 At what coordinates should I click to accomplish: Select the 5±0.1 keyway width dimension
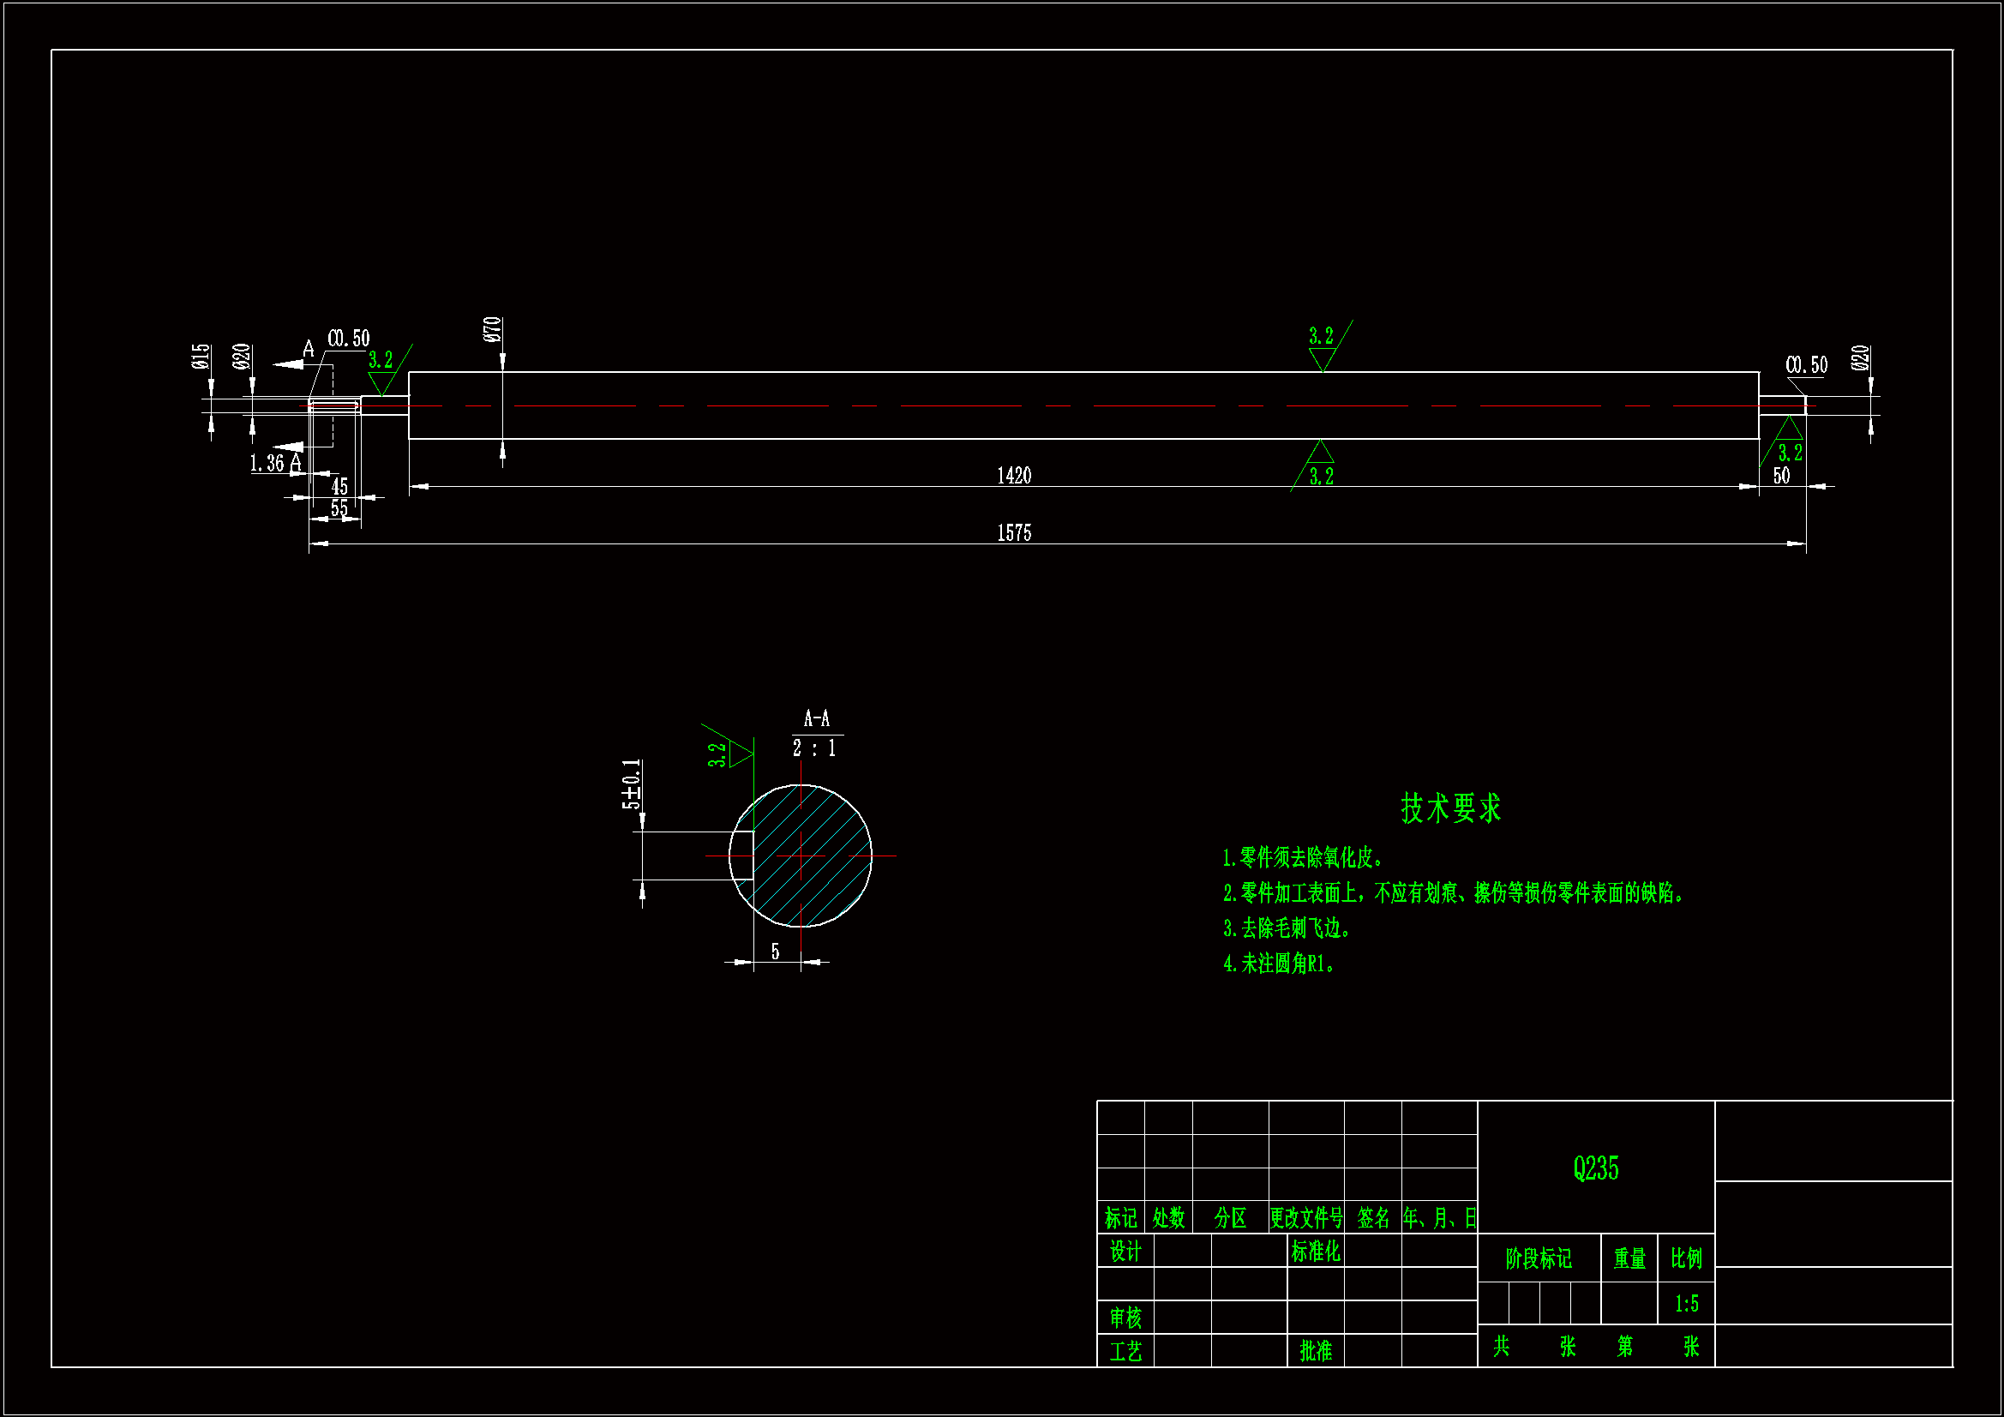pyautogui.click(x=631, y=784)
